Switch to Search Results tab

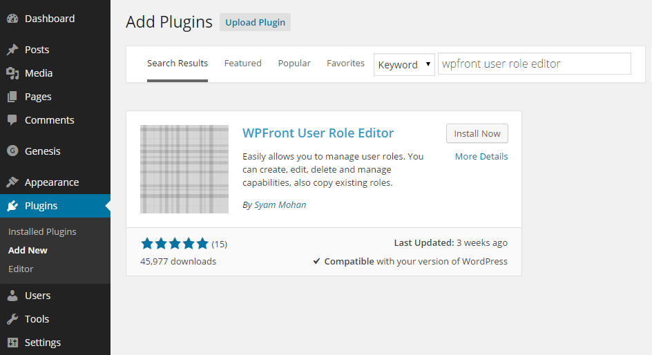pos(177,63)
